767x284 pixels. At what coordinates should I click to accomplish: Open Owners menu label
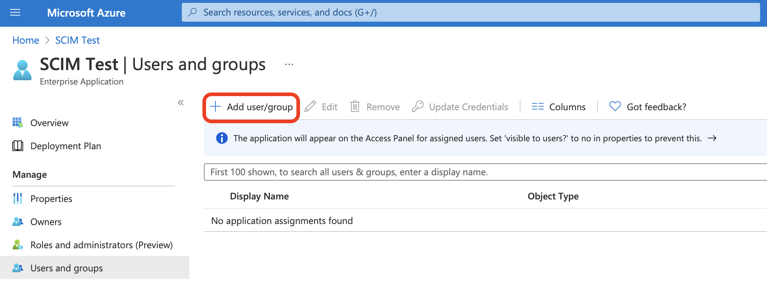tap(46, 222)
